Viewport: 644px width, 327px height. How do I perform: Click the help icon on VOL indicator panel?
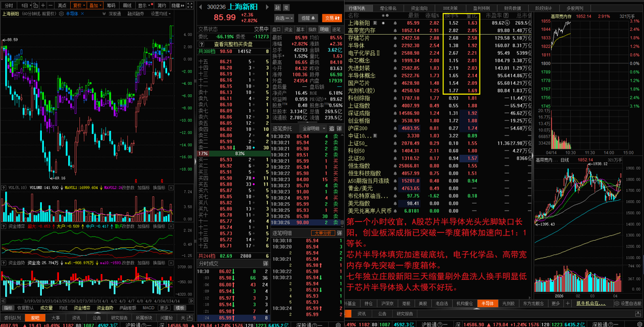click(x=4, y=188)
